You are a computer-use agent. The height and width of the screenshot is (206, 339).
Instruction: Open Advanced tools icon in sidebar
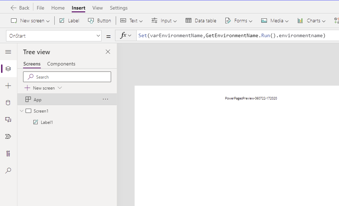[x=8, y=153]
